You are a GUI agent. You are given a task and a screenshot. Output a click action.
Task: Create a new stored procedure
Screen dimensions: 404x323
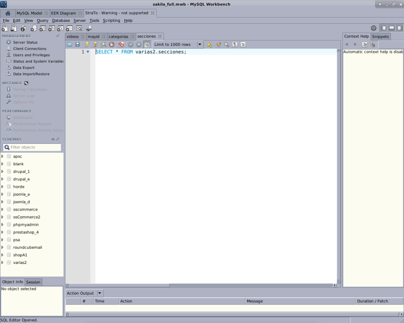60,28
